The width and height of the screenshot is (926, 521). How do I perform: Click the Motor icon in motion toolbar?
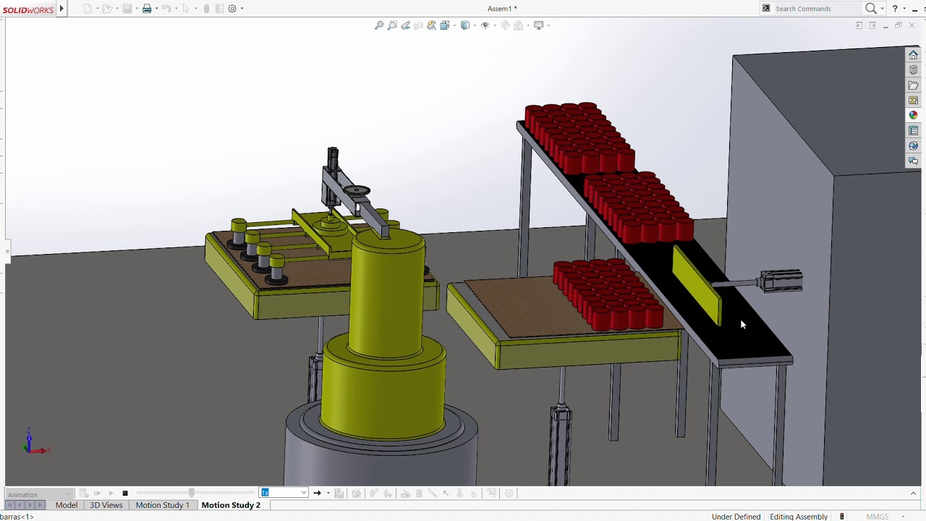point(405,494)
